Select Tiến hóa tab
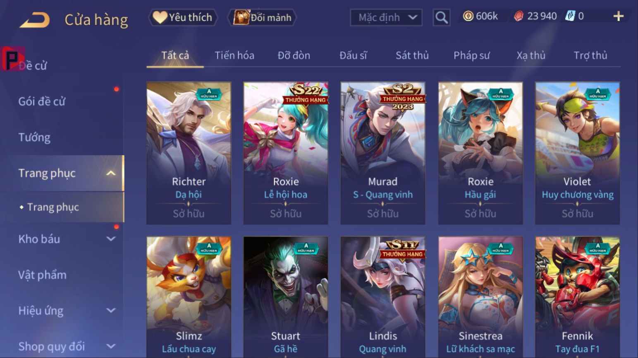The width and height of the screenshot is (638, 358). click(x=234, y=55)
